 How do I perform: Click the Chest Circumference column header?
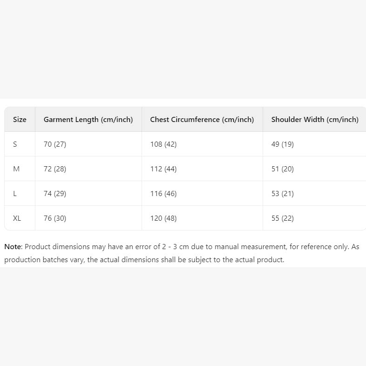pos(202,120)
